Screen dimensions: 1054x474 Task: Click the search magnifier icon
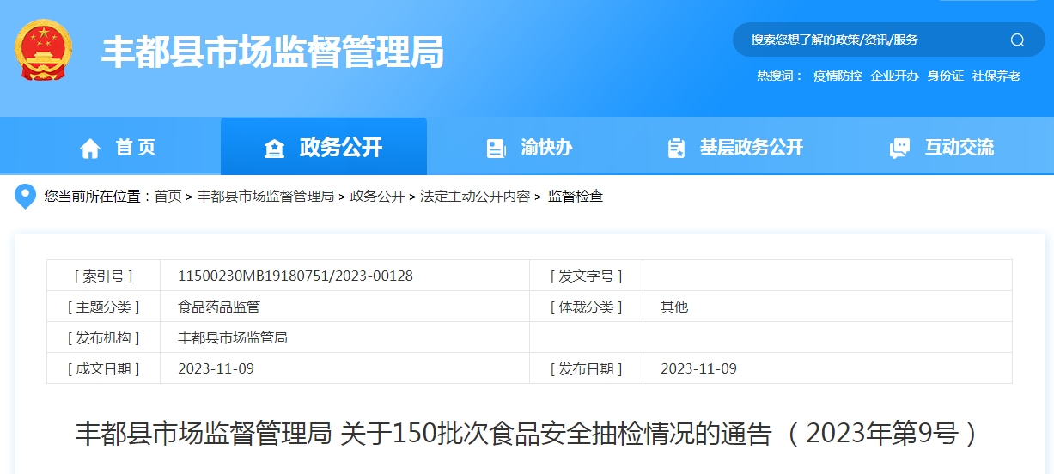click(x=1017, y=39)
